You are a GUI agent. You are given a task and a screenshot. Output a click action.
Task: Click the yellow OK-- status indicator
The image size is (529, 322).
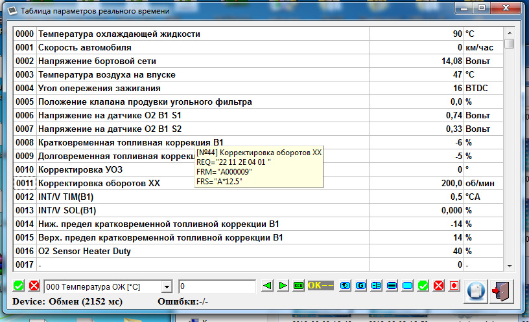point(320,286)
